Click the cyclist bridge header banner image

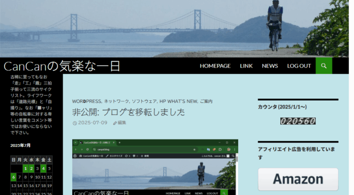click(174, 28)
